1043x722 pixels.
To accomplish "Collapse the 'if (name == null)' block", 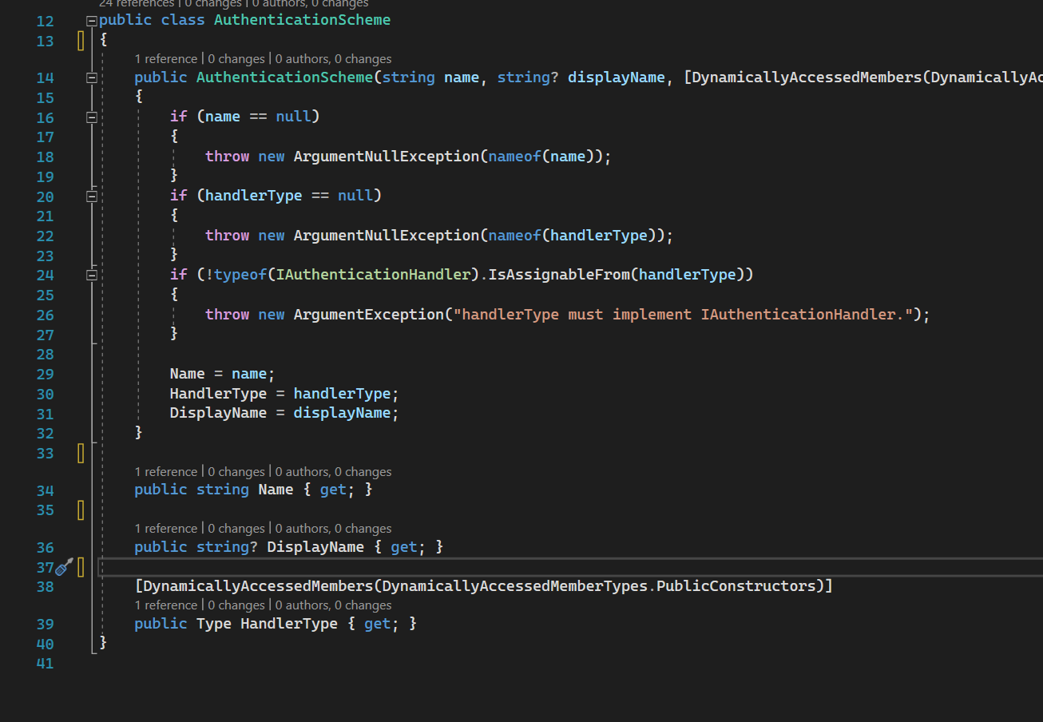I will point(92,117).
